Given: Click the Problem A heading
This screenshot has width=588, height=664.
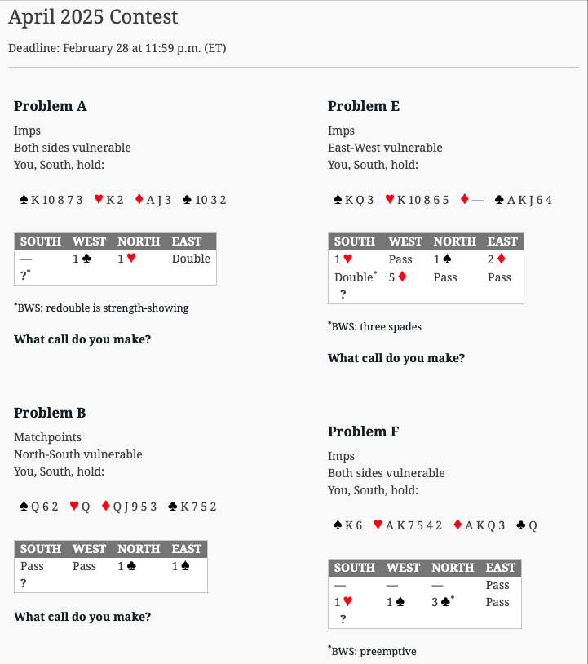Looking at the screenshot, I should (51, 106).
